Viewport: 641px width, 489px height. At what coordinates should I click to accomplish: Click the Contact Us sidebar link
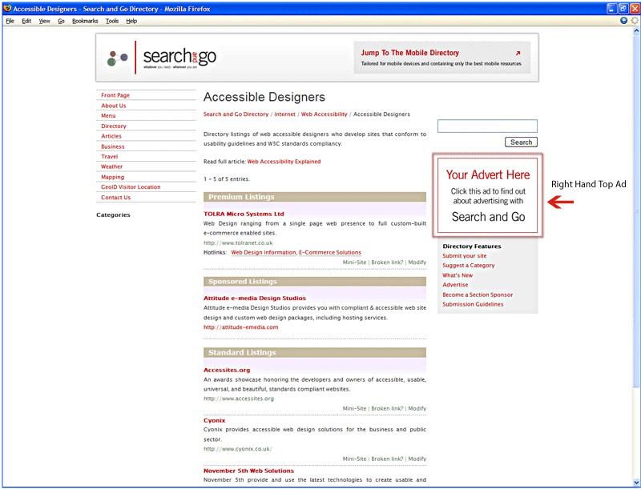coord(115,198)
